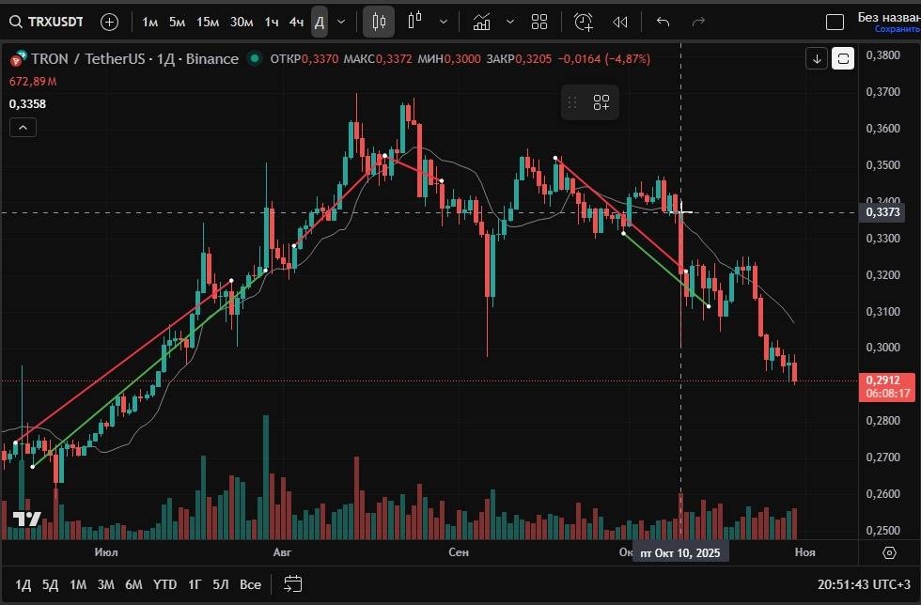Image resolution: width=921 pixels, height=605 pixels.
Task: Click the add symbol to compare plus icon
Action: [x=109, y=22]
